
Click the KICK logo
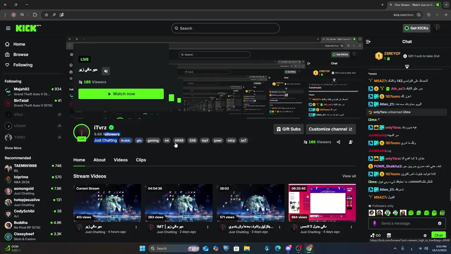click(28, 28)
